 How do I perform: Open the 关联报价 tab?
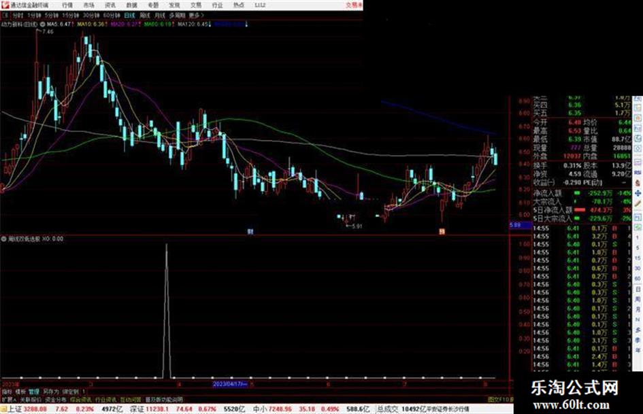31,399
